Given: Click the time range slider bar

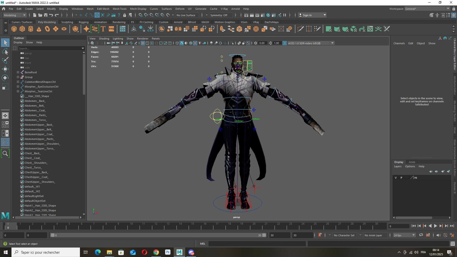Looking at the screenshot, I should [158, 235].
